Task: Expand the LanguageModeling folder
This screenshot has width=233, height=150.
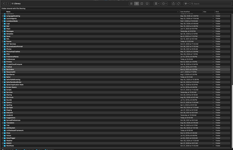Action: [3, 16]
